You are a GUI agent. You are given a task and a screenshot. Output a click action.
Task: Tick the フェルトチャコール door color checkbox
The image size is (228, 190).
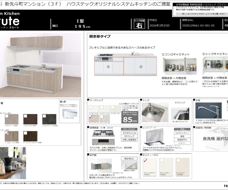coord(44,116)
